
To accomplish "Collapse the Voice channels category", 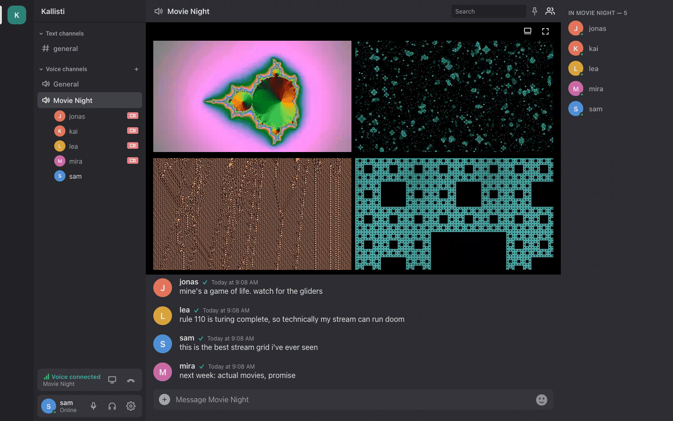I will click(x=63, y=69).
